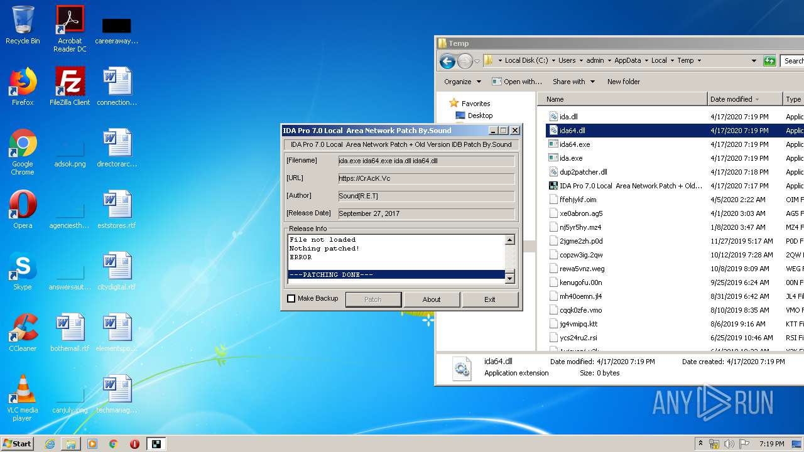Toggle the Make Backup checkbox

coord(291,299)
